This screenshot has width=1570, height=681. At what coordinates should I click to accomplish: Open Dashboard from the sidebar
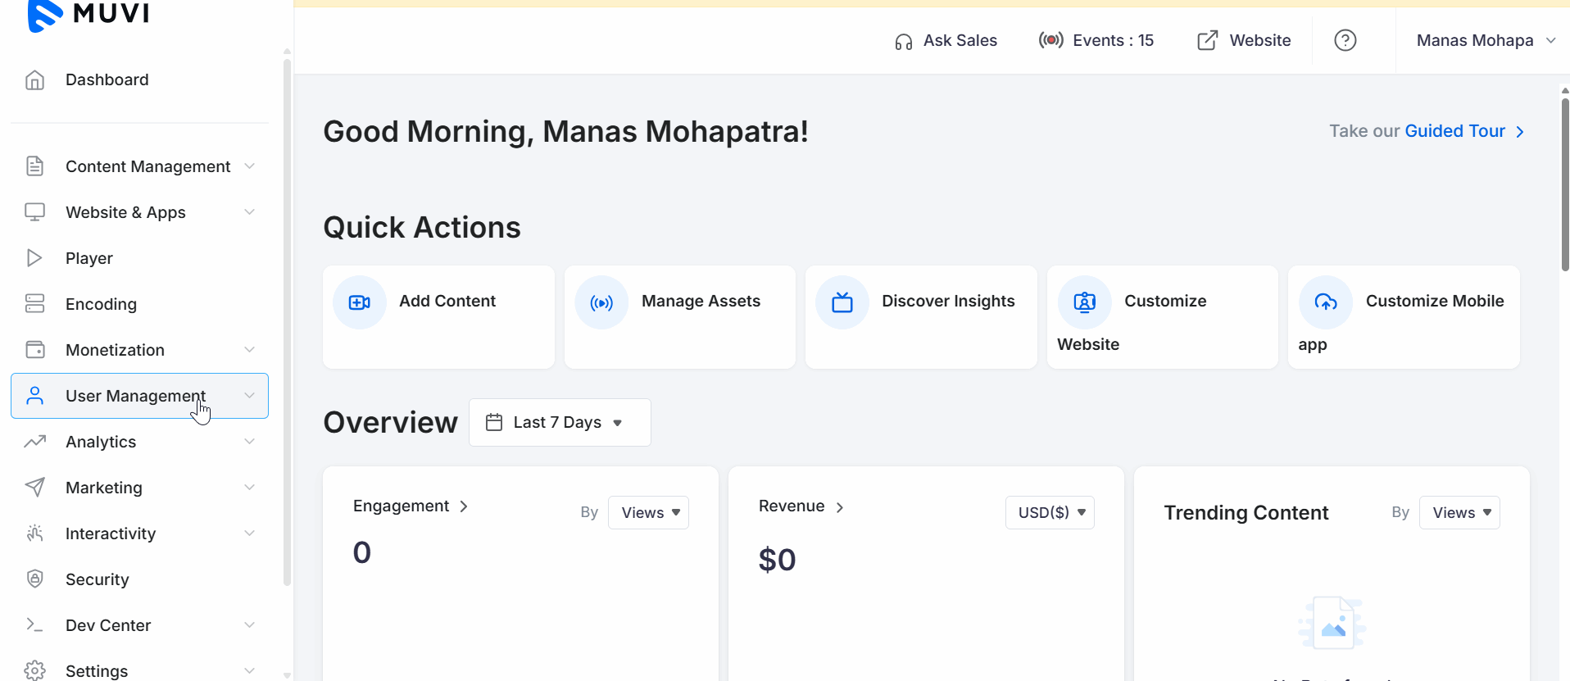pos(107,79)
